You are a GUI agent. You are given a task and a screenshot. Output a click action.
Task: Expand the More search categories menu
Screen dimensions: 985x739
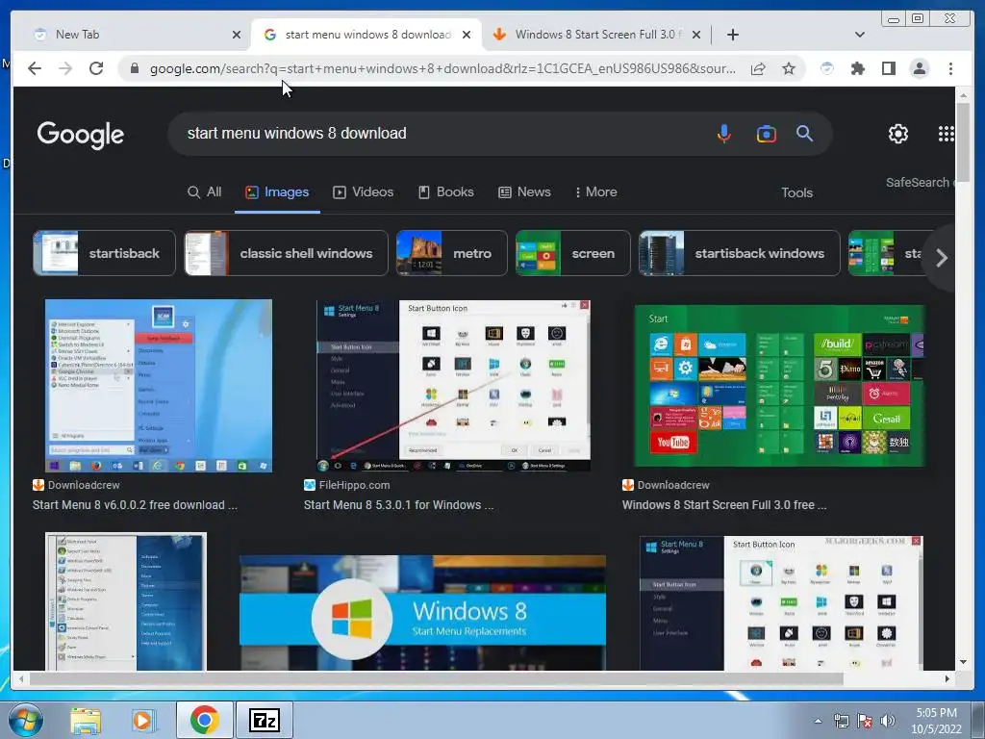(x=595, y=192)
